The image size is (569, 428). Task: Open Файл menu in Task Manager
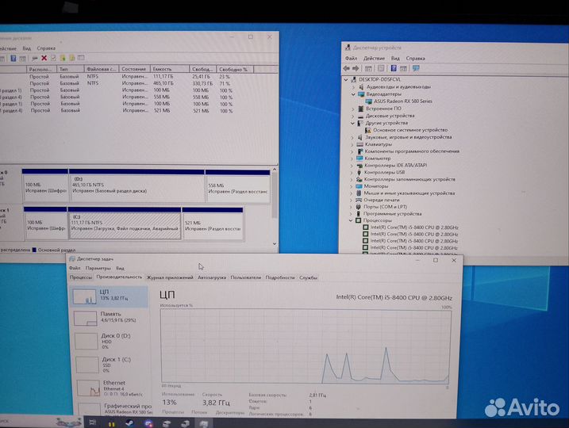(75, 268)
